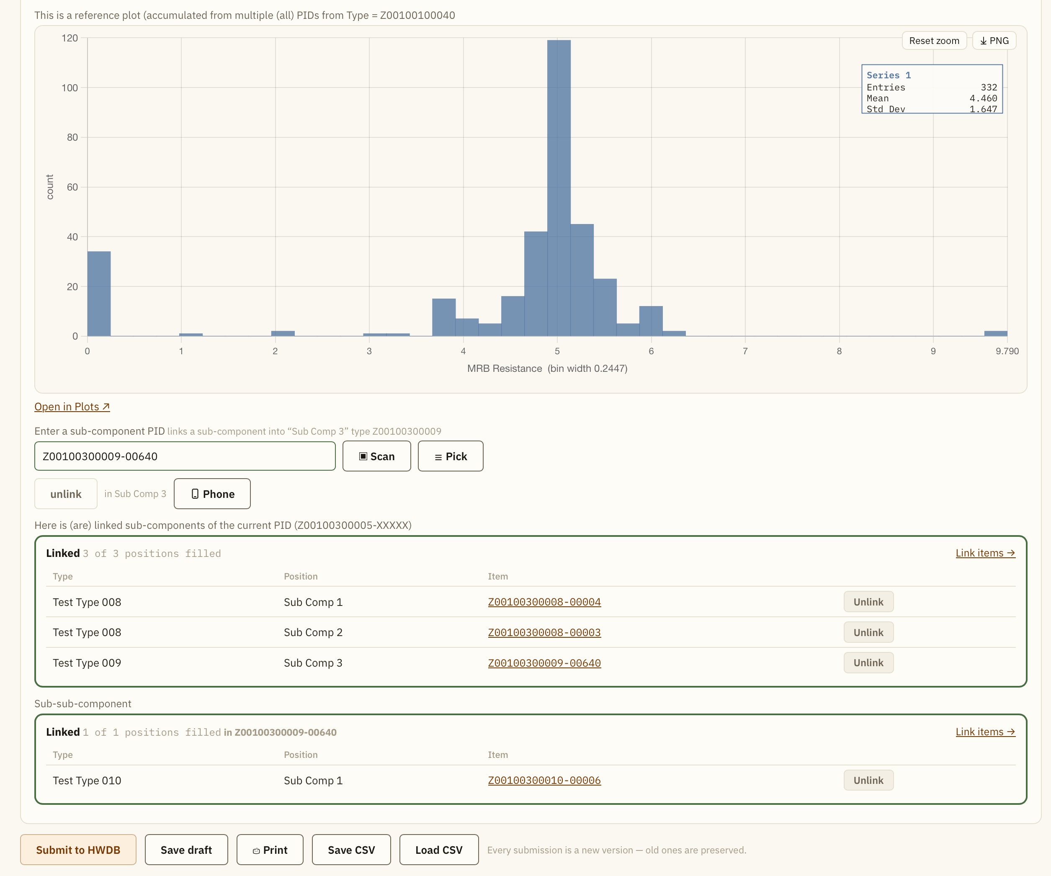Download the histogram as PNG
This screenshot has height=876, width=1051.
[x=994, y=41]
